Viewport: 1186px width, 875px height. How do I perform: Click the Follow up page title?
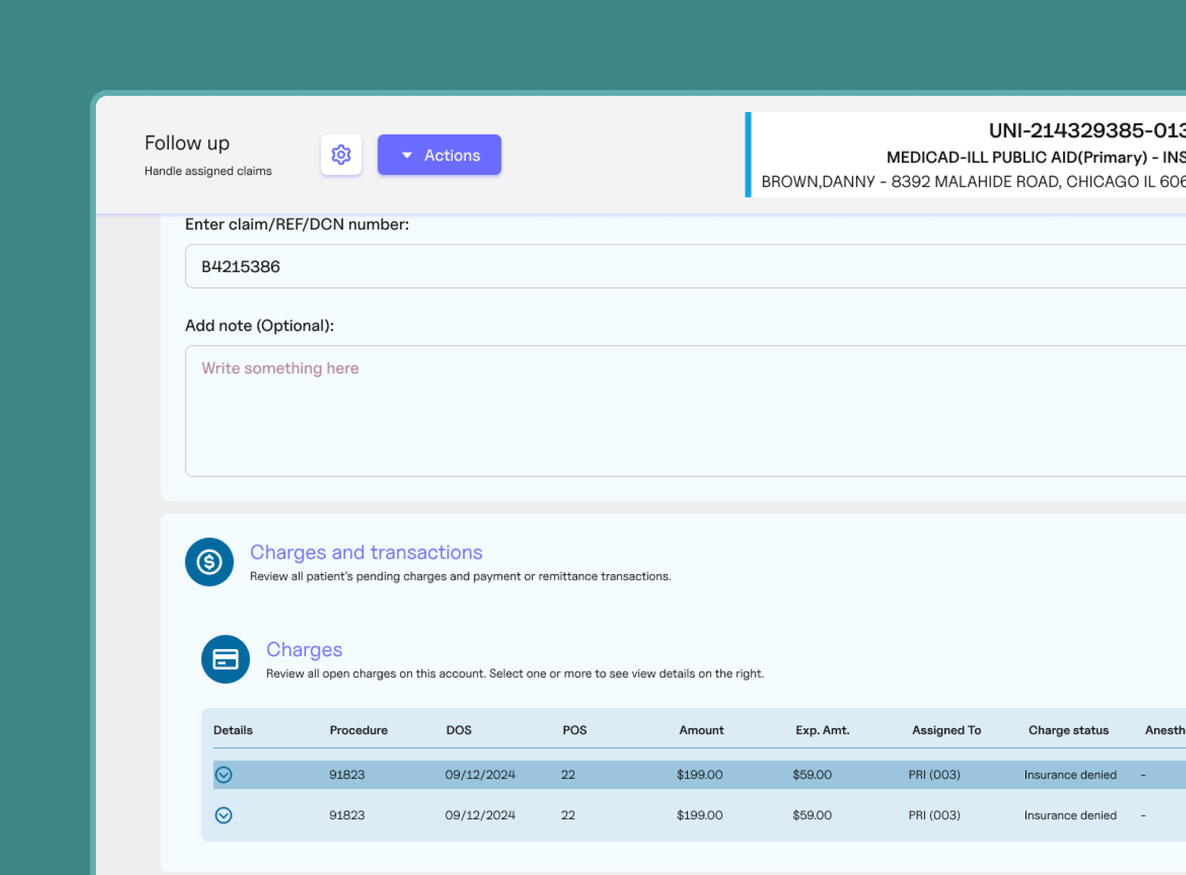point(187,143)
